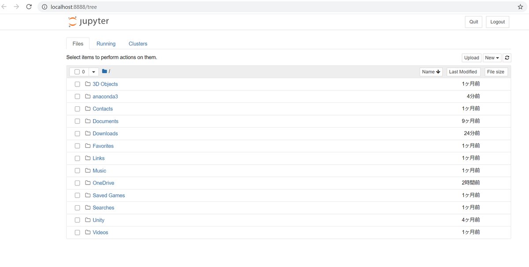This screenshot has width=529, height=267.
Task: Open the Downloads folder link
Action: pyautogui.click(x=105, y=134)
